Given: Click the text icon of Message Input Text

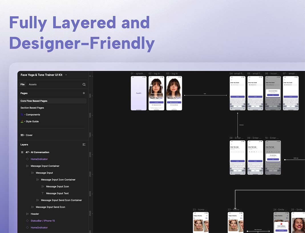Looking at the screenshot, I should point(43,193).
